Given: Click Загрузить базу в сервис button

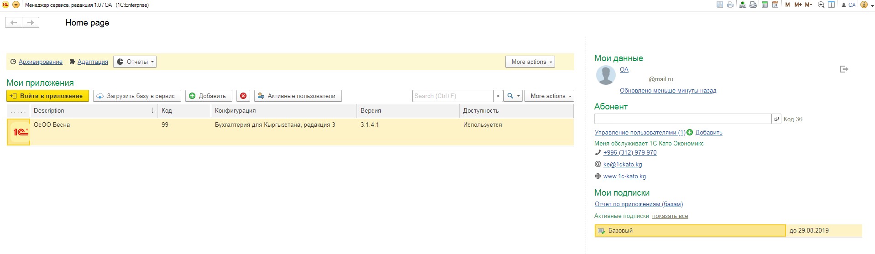Looking at the screenshot, I should point(137,96).
